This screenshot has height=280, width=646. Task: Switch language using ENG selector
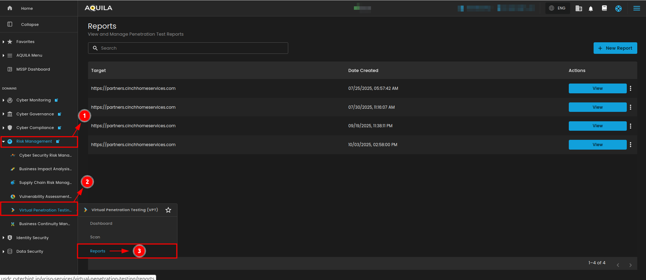pos(558,8)
